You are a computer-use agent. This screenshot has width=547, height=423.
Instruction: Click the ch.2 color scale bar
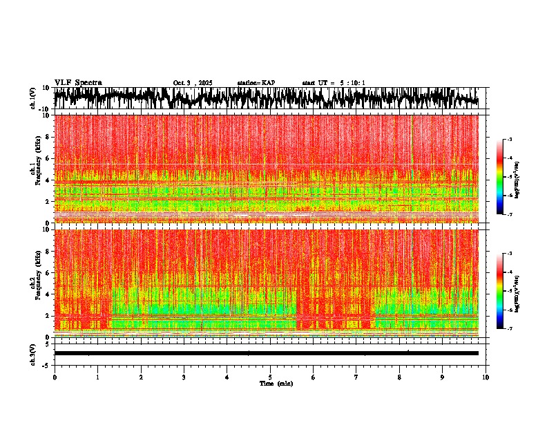500,291
